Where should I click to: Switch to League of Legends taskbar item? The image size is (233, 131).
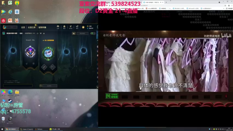click(27, 129)
